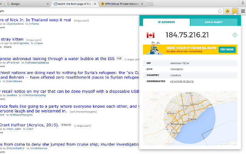Bookmark page with the star icon
The image size is (246, 154).
coord(220,11)
